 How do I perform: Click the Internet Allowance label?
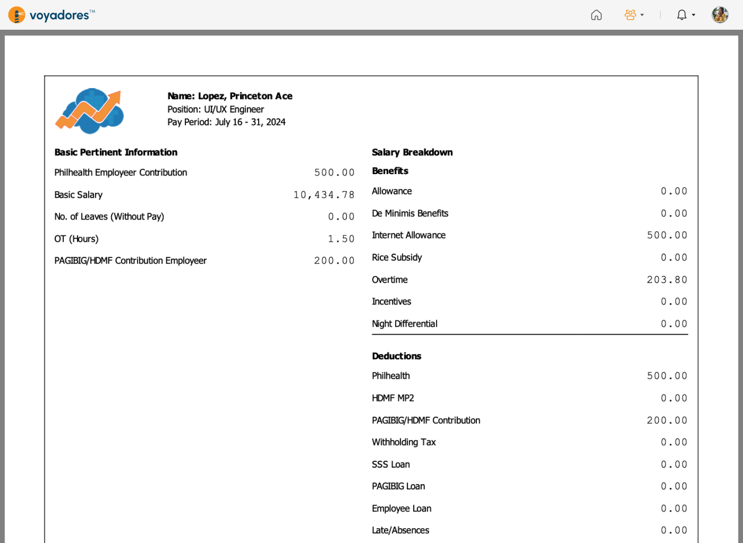tap(409, 235)
